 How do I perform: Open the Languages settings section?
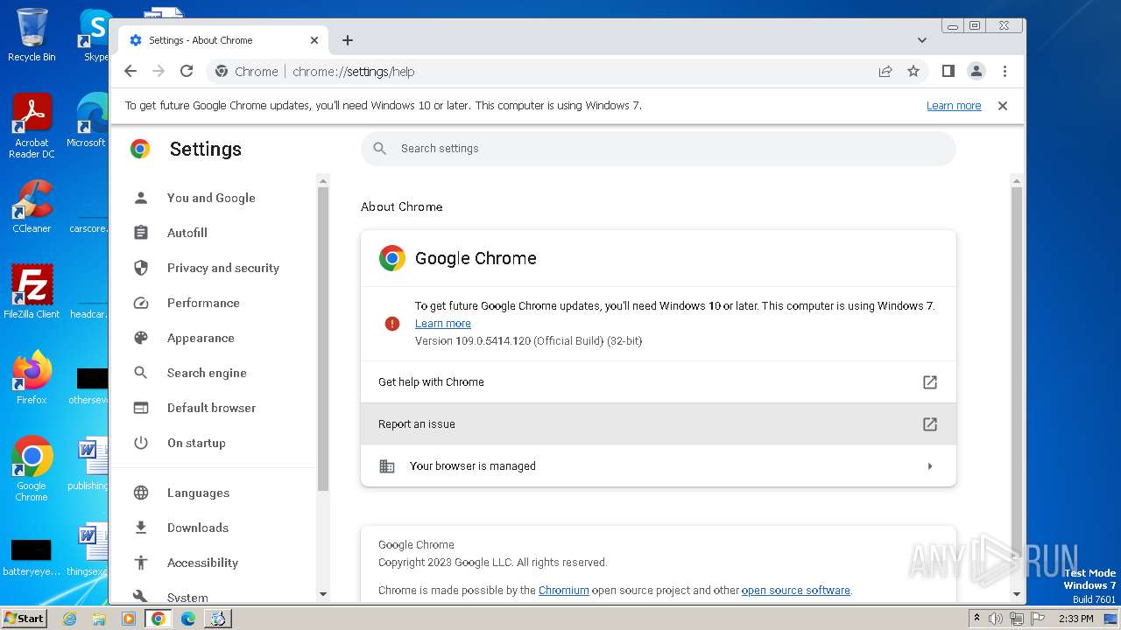tap(198, 493)
